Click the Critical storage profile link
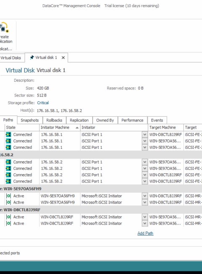 (x=43, y=103)
